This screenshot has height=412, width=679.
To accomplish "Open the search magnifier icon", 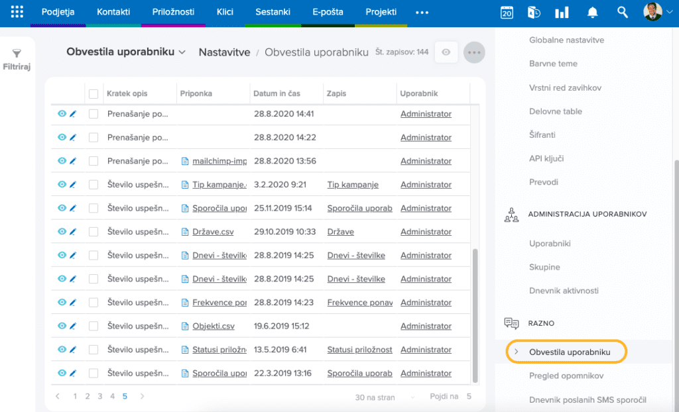I will coord(622,12).
